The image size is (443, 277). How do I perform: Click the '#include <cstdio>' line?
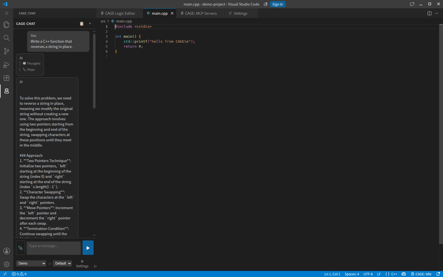pyautogui.click(x=133, y=26)
